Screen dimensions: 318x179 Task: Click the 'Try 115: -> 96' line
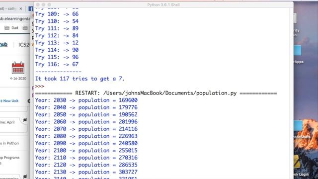tap(57, 57)
